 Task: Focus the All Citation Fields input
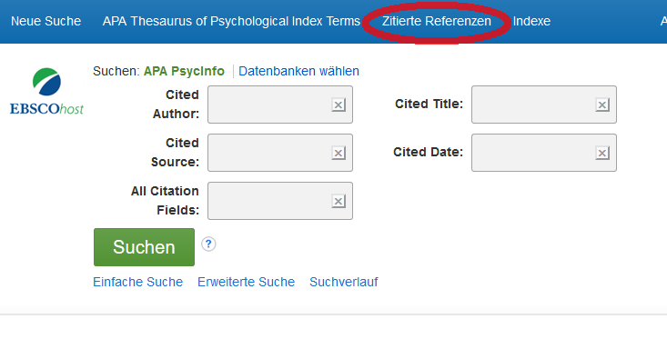pos(269,201)
